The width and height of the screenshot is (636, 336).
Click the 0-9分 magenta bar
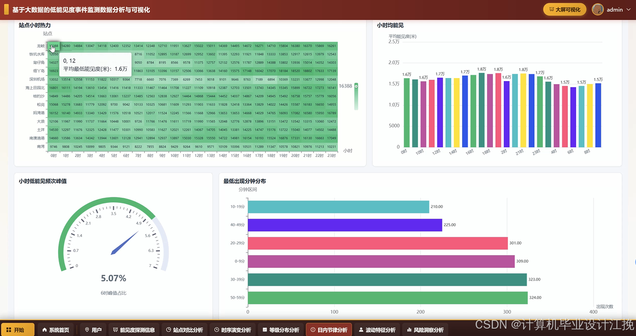381,261
